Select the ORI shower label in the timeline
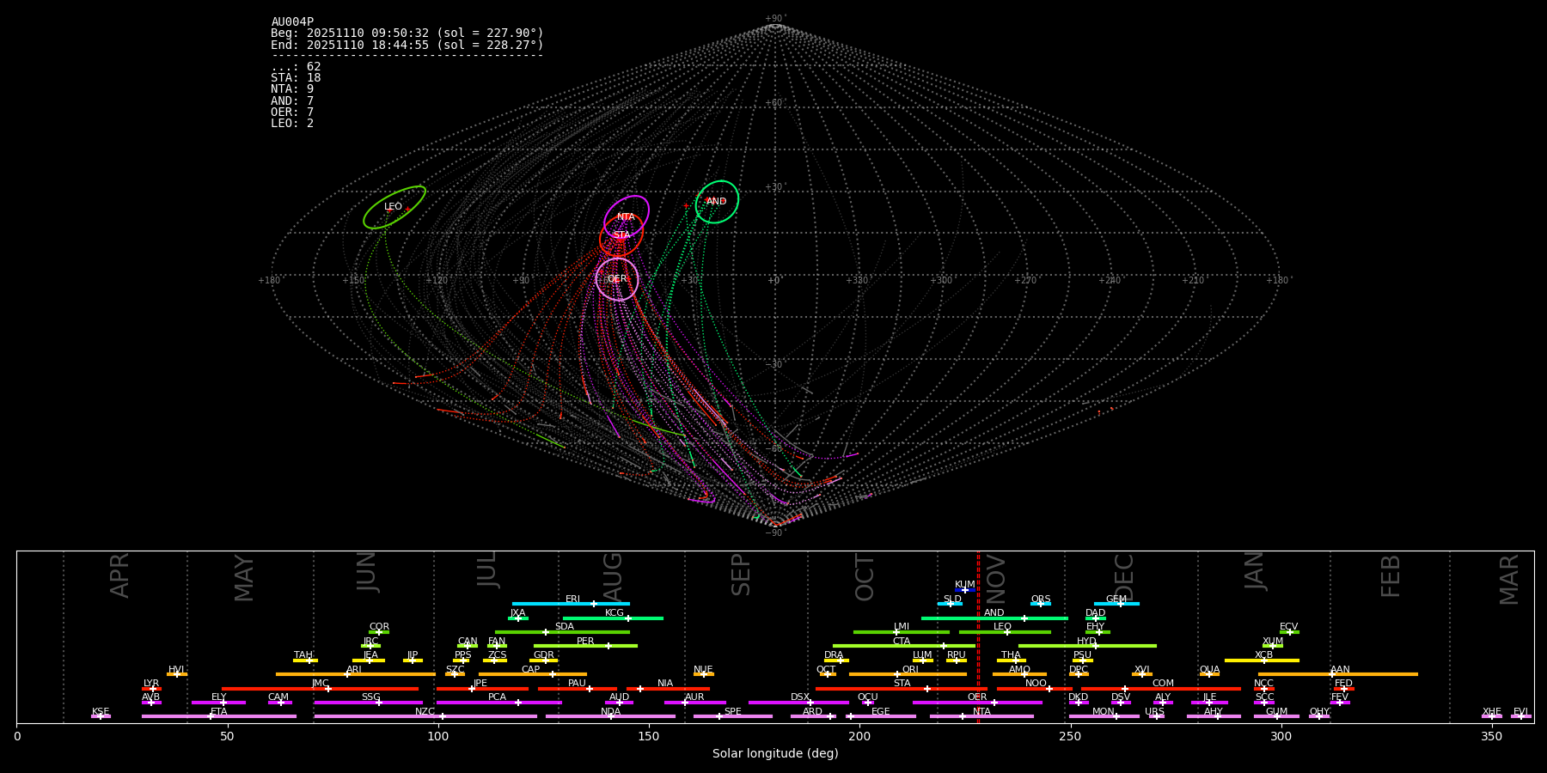The height and width of the screenshot is (773, 1547). (910, 670)
